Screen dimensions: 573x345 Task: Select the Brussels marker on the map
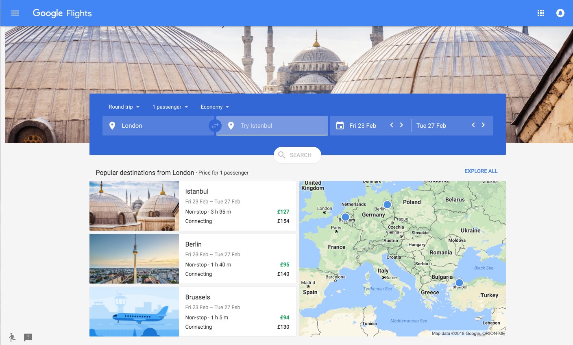tap(345, 217)
